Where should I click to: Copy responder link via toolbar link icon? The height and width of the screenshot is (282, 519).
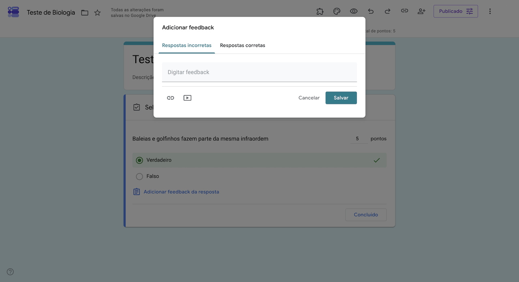[x=404, y=11]
